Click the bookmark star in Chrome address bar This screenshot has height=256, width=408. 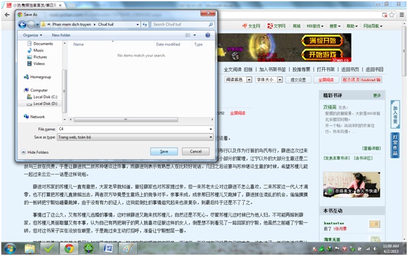coord(392,15)
